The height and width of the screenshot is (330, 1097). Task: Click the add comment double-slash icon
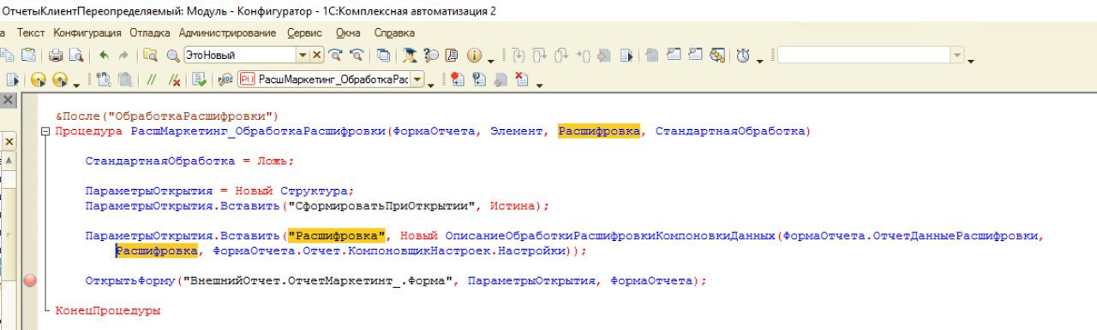(152, 80)
